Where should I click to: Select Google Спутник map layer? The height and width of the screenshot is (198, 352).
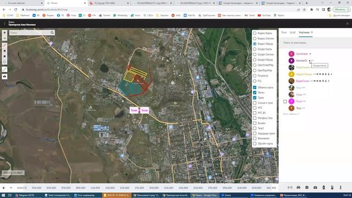point(255,54)
